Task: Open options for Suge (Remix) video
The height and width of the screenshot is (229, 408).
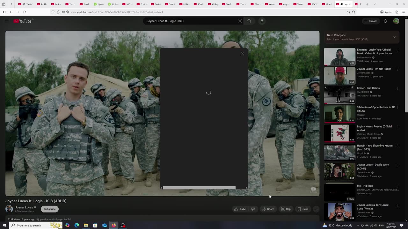Action: [x=398, y=205]
